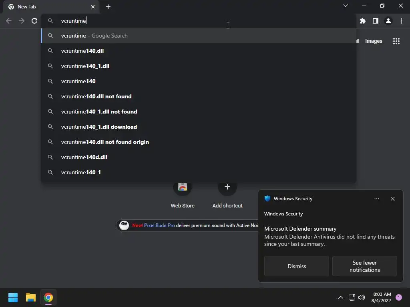Open the Extensions puzzle icon

363,21
